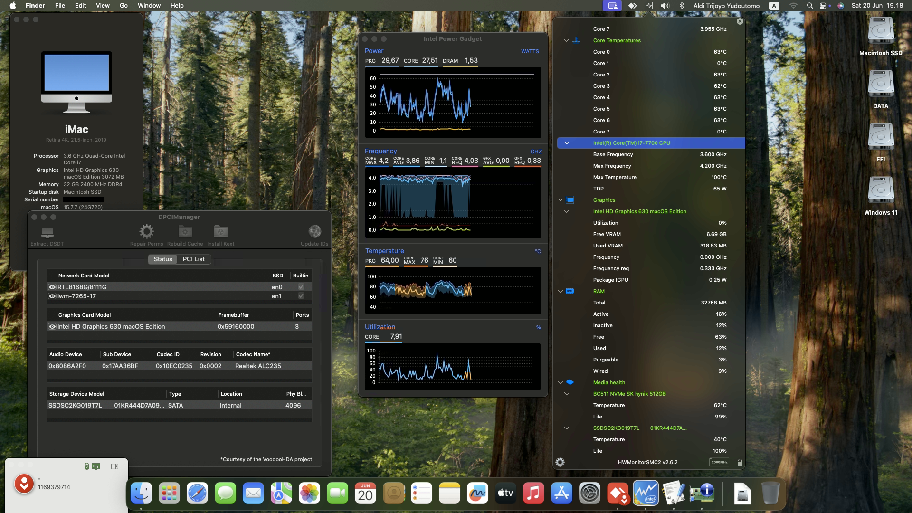Screen dimensions: 912x513
Task: Select Realtek ALC235 audio codec cell
Action: pos(258,366)
